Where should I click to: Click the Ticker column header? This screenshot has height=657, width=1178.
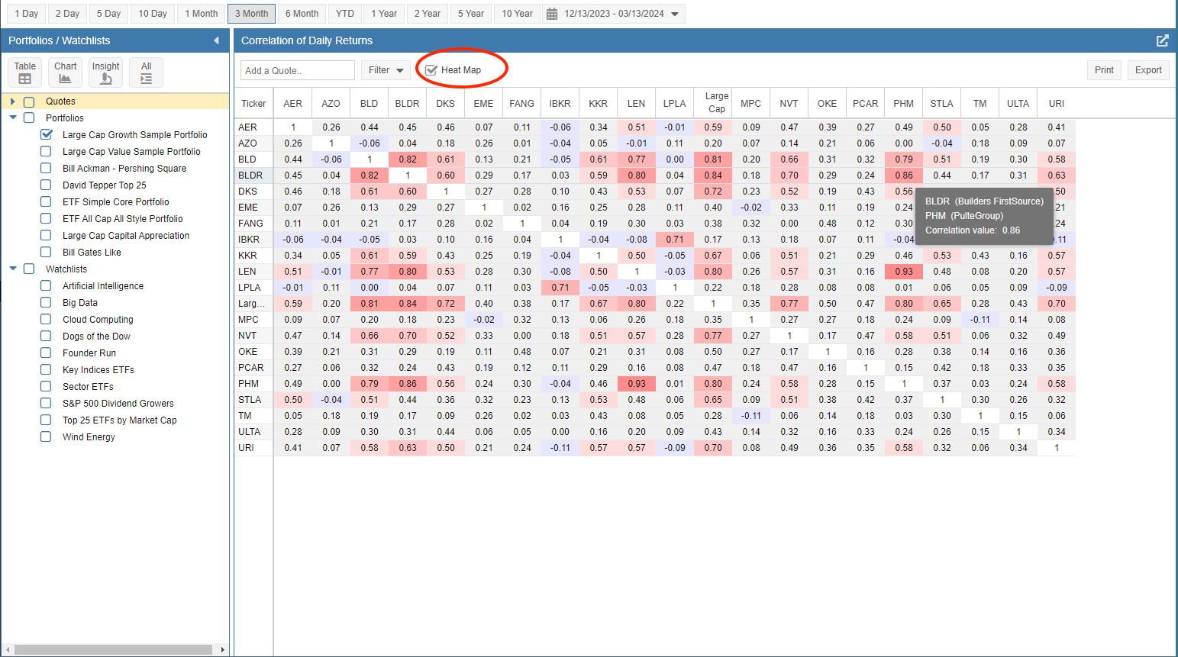253,104
